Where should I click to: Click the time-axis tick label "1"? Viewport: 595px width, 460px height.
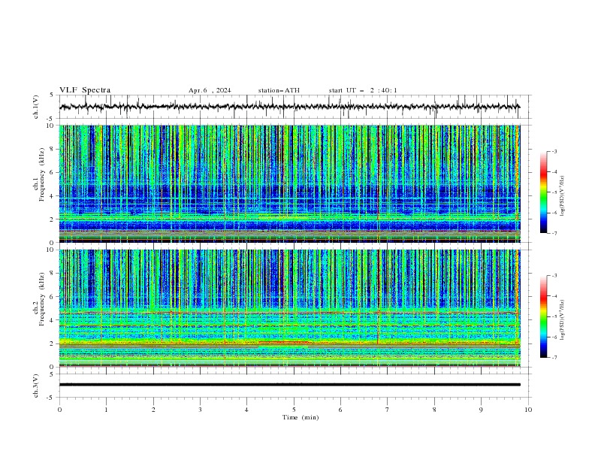click(106, 410)
